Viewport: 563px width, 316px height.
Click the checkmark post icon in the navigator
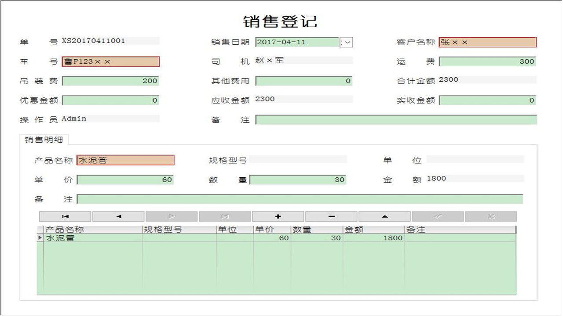tap(438, 216)
